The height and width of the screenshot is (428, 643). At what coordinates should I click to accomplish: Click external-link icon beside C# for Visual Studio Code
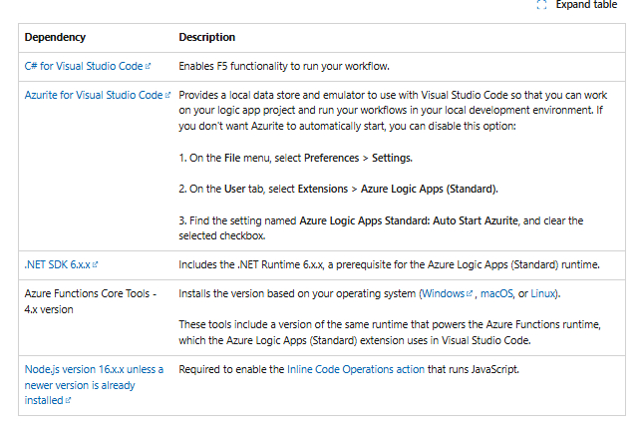(x=148, y=67)
